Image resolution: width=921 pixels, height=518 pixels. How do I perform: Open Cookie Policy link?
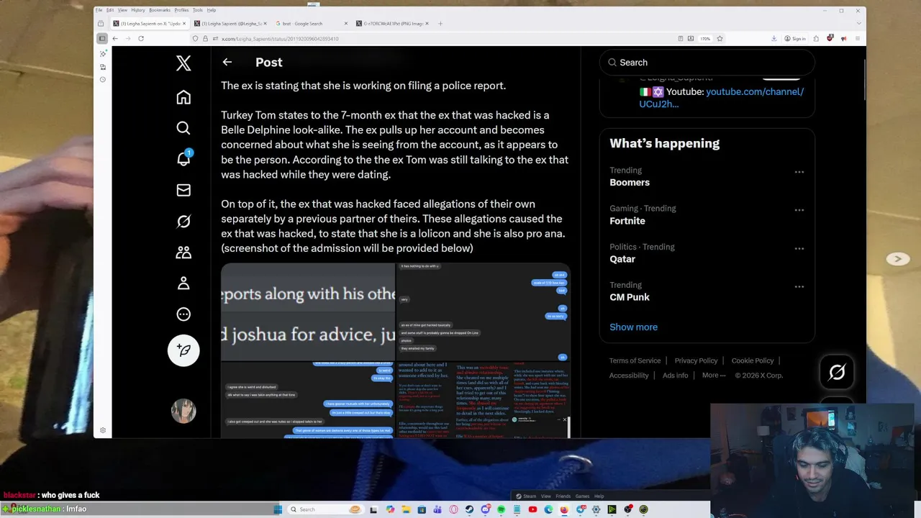(x=753, y=360)
